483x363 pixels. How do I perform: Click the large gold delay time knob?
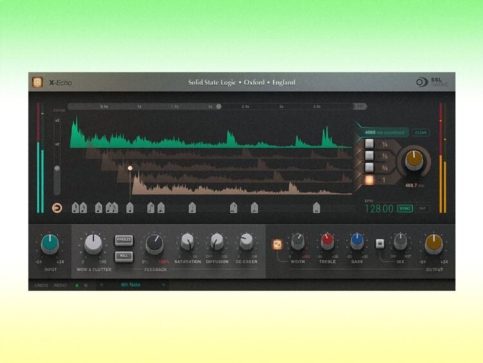tap(414, 161)
